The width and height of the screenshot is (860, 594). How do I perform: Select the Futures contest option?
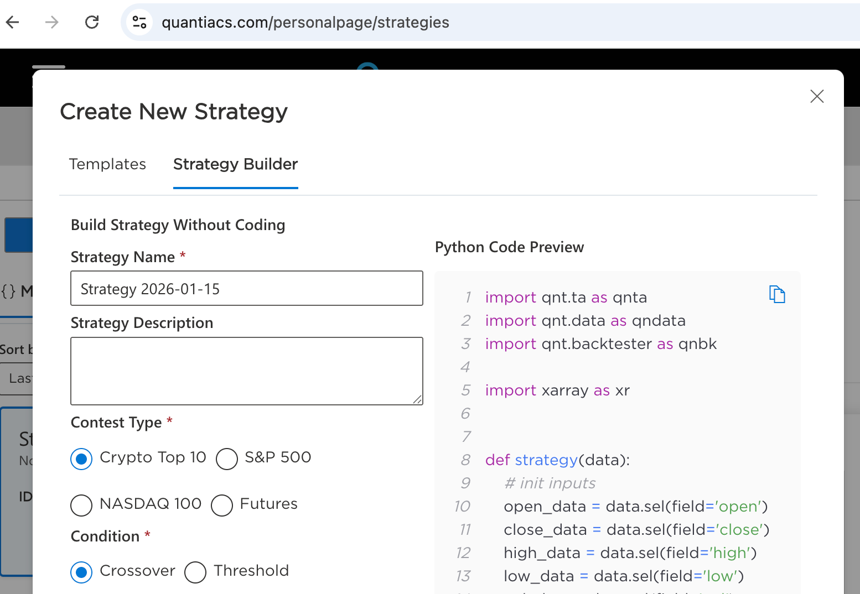[222, 505]
